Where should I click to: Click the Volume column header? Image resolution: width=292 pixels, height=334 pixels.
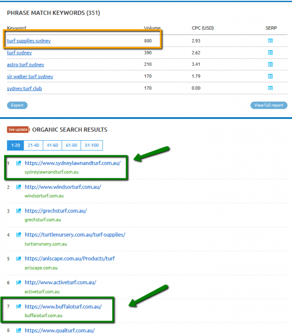(152, 28)
